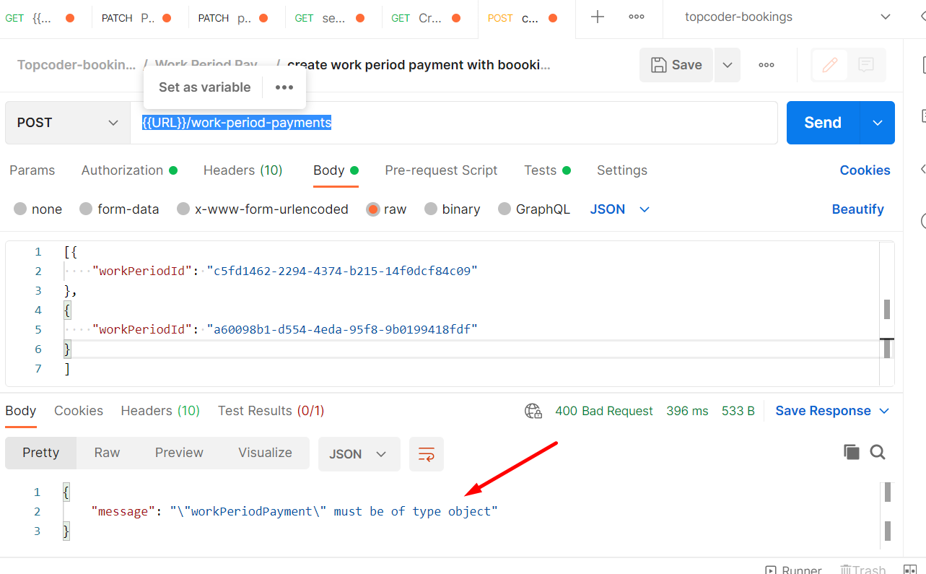The width and height of the screenshot is (926, 574).
Task: Switch to the Pre-request Script tab
Action: (x=441, y=170)
